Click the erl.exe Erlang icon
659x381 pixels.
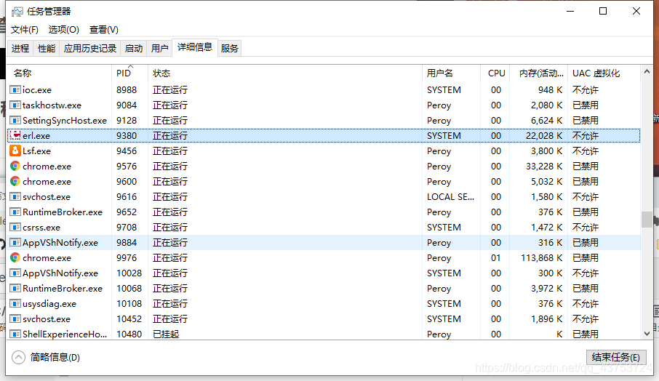(15, 136)
